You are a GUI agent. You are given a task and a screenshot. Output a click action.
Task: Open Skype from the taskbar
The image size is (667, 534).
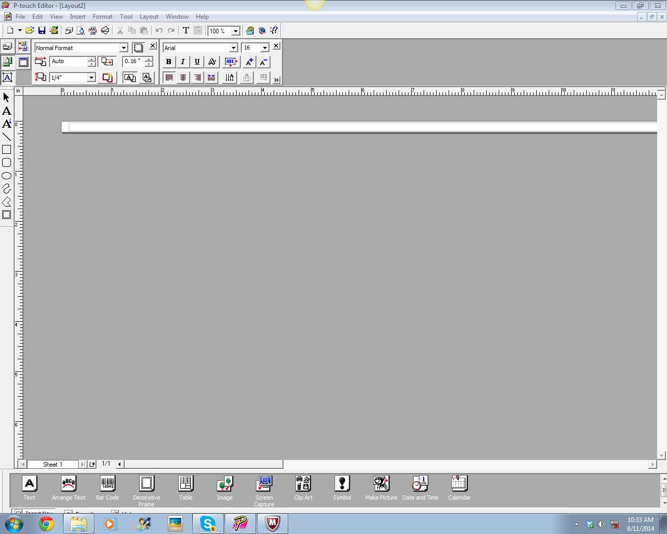(208, 524)
